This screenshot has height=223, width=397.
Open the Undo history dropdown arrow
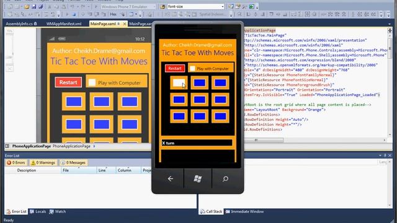tap(78, 7)
